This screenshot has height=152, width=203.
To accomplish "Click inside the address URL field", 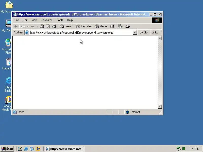I will (81, 33).
